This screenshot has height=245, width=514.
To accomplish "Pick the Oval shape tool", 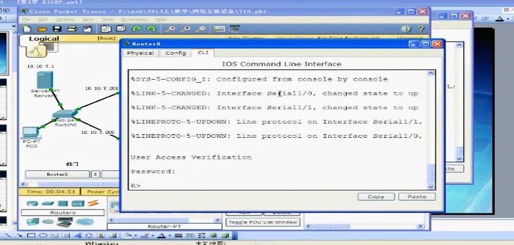I will click(x=43, y=235).
